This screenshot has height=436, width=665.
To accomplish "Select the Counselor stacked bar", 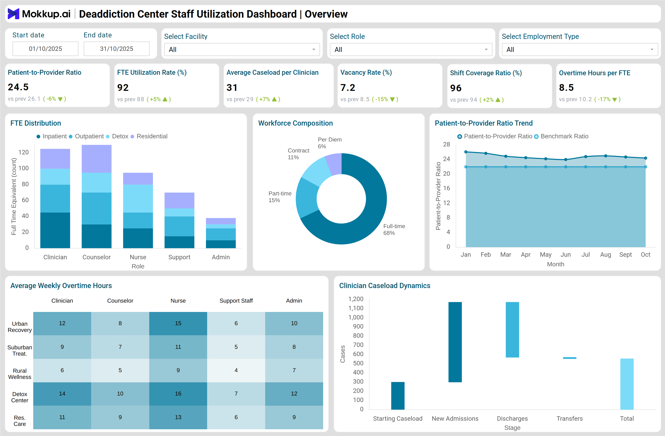I will [96, 196].
